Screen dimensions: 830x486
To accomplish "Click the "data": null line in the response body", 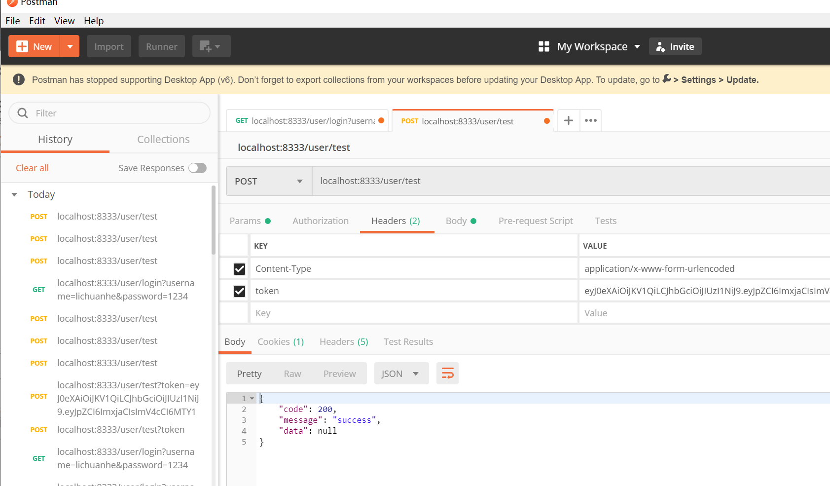I will (x=308, y=431).
